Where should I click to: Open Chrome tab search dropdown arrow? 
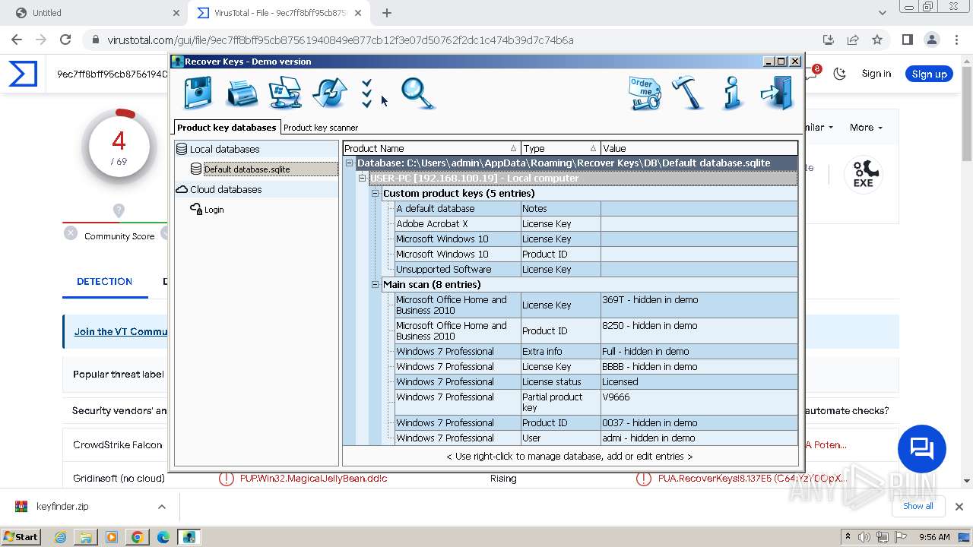[883, 13]
